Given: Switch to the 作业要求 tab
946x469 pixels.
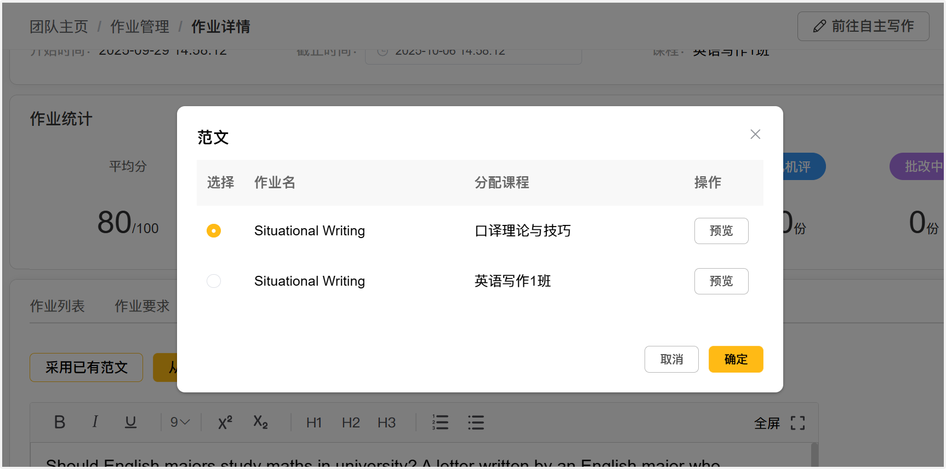Looking at the screenshot, I should 142,306.
